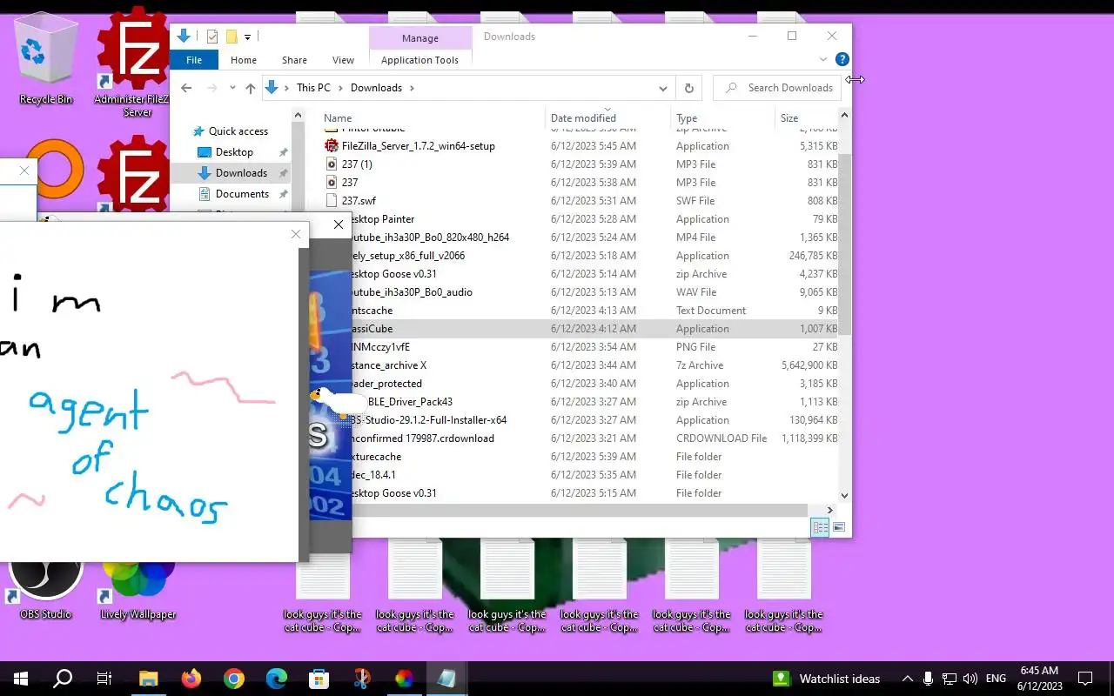Image resolution: width=1114 pixels, height=696 pixels.
Task: Open volume control in system tray
Action: 970,679
